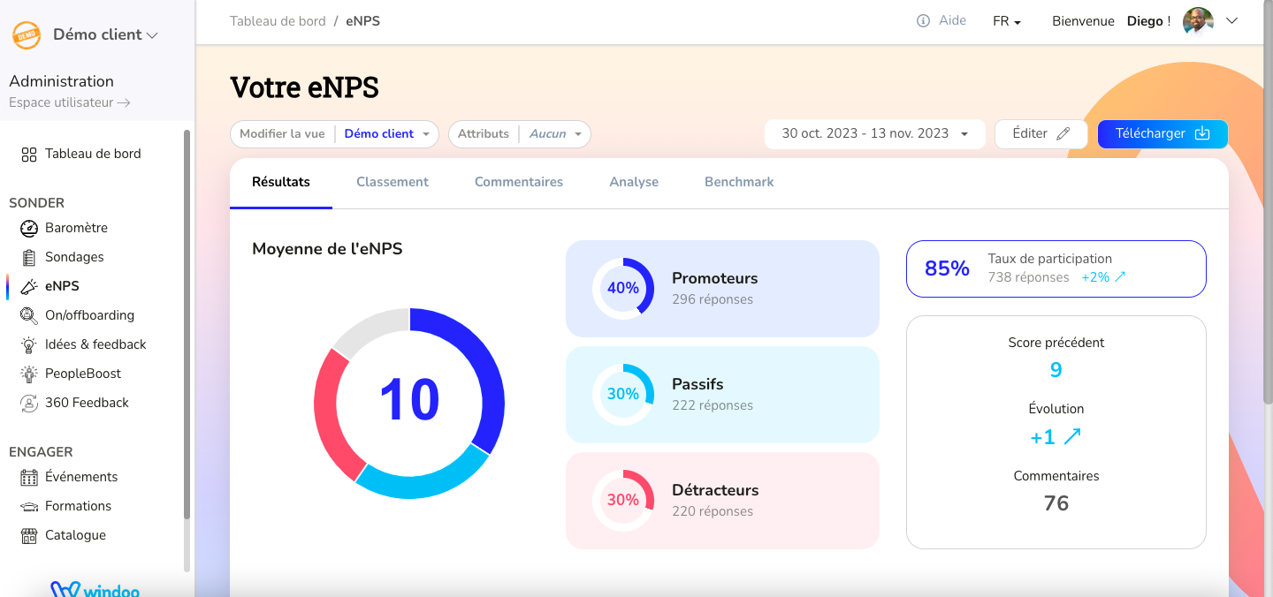The image size is (1273, 597).
Task: Open the FR language dropdown
Action: tap(1007, 21)
